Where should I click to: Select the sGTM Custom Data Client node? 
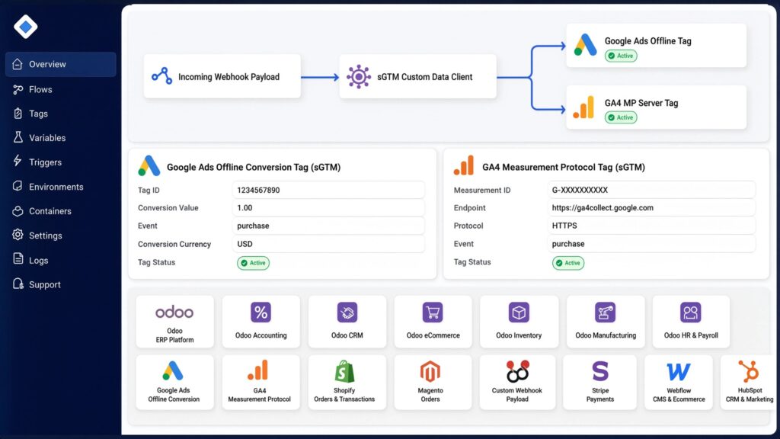(418, 77)
